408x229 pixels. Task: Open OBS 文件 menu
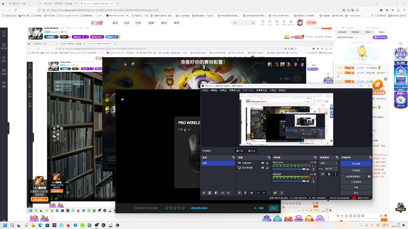[x=205, y=90]
